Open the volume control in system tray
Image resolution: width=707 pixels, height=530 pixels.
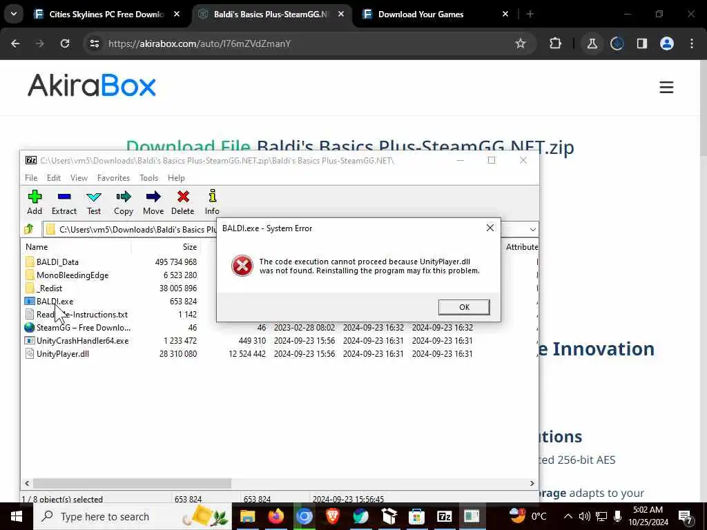pos(584,516)
